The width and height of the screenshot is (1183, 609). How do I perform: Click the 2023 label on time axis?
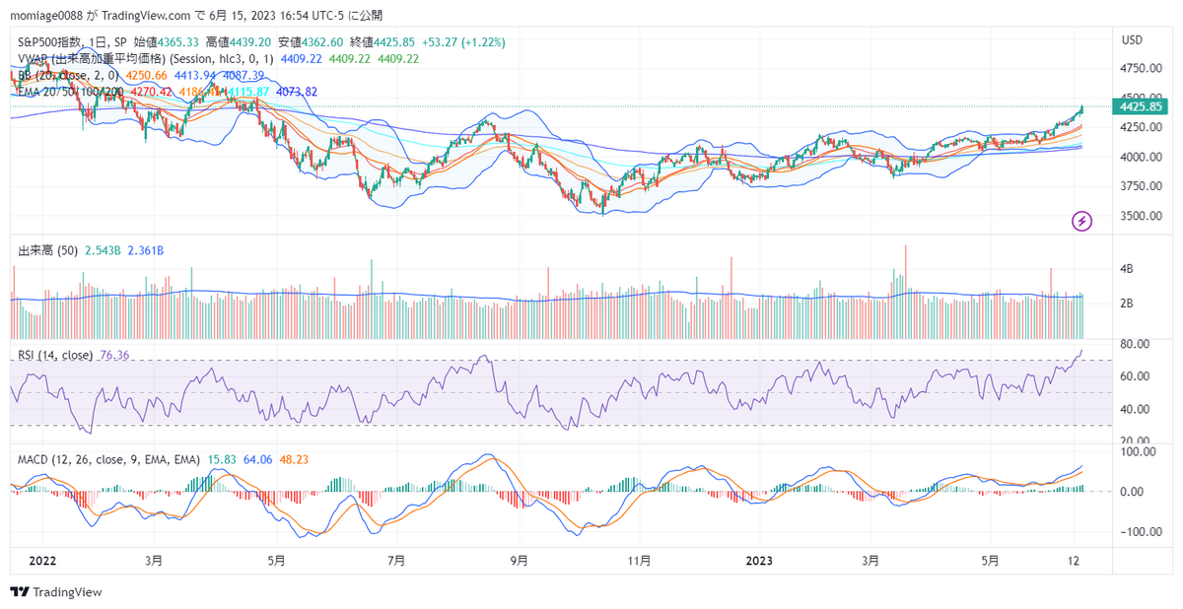pyautogui.click(x=759, y=561)
